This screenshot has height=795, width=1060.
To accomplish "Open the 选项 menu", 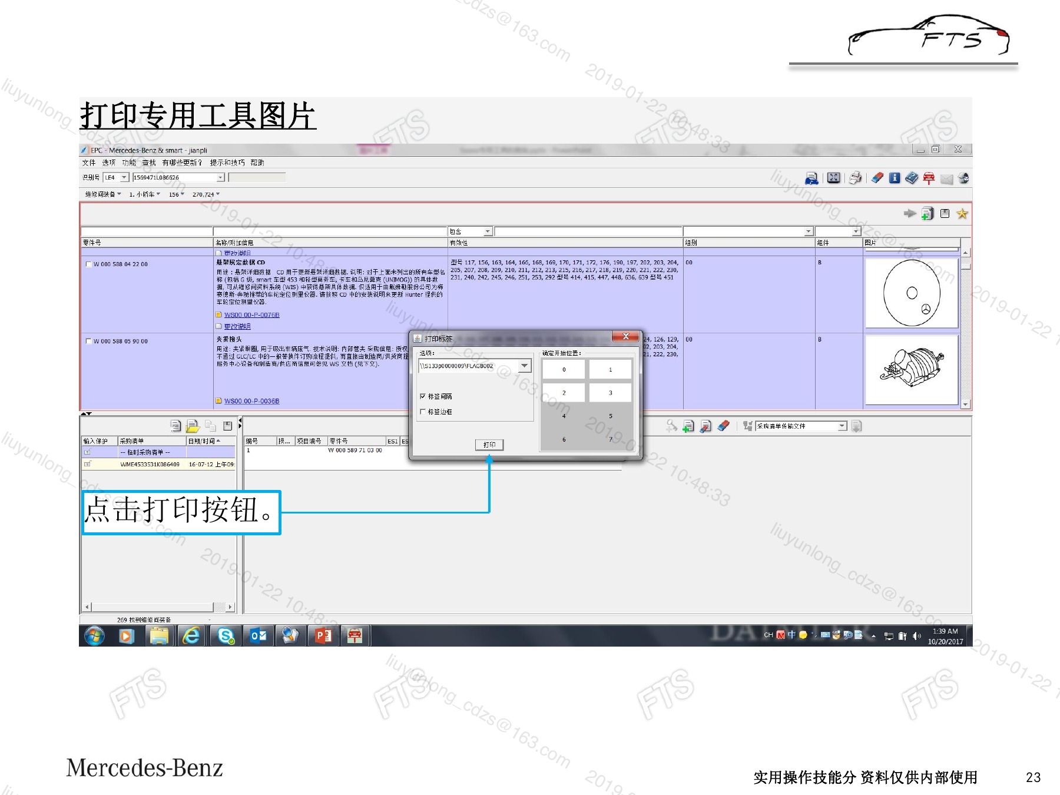I will click(109, 163).
